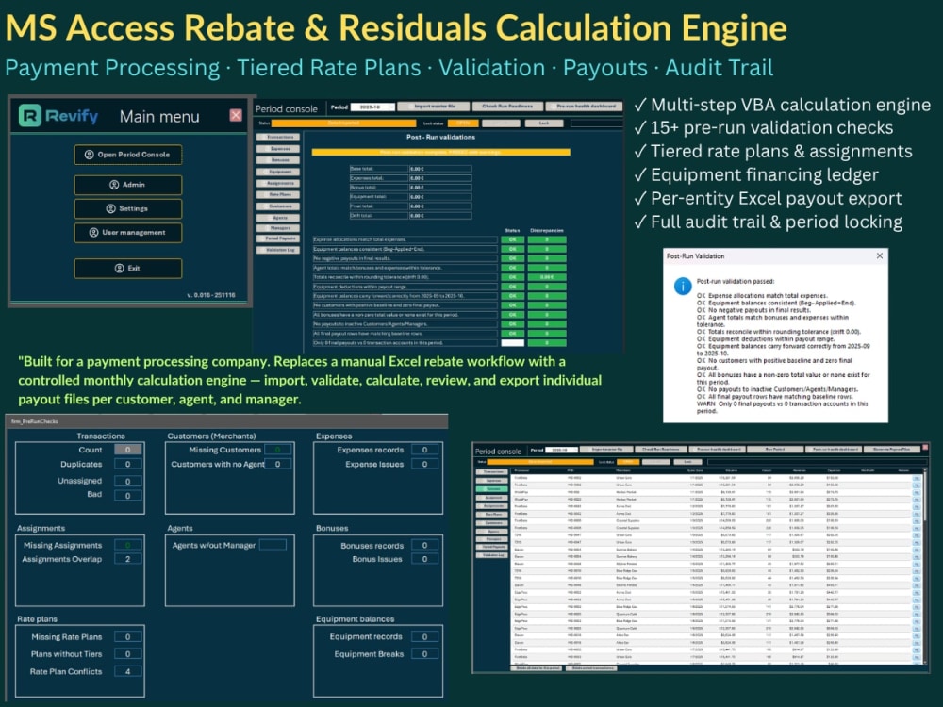Select Customers tab in upper Period console sidebar
Image resolution: width=943 pixels, height=707 pixels.
click(x=278, y=206)
